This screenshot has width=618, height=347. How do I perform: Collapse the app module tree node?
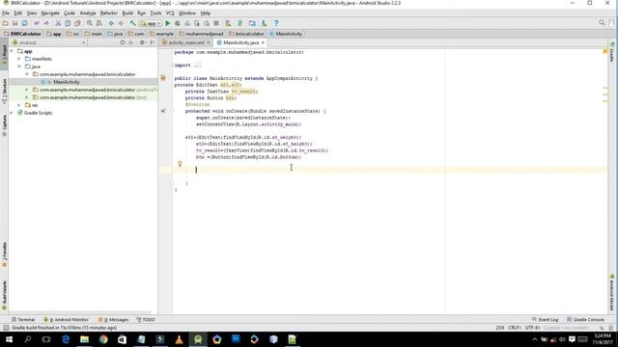click(12, 51)
